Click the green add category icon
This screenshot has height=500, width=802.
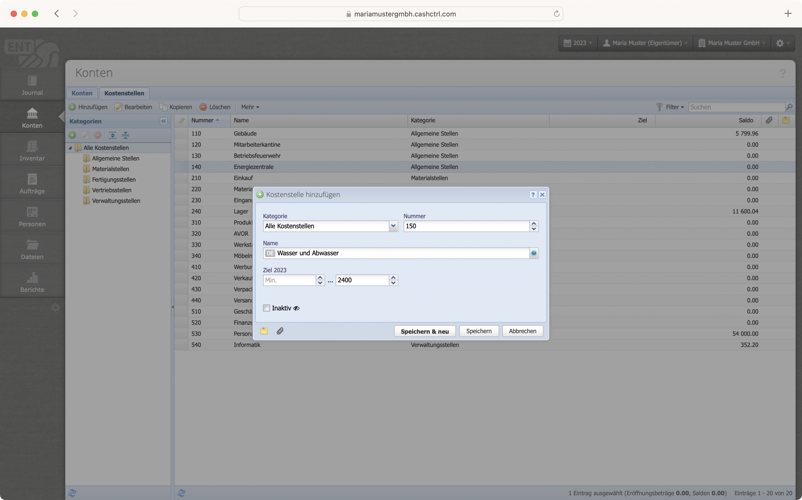(x=72, y=135)
